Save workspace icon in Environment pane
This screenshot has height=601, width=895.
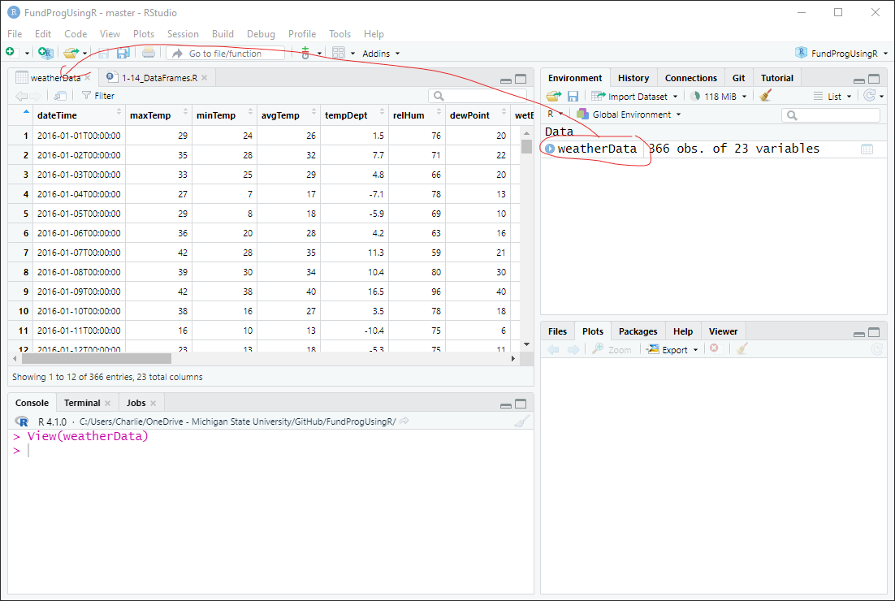[573, 96]
